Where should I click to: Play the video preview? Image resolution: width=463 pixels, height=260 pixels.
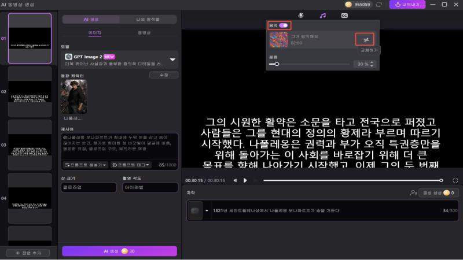click(245, 180)
